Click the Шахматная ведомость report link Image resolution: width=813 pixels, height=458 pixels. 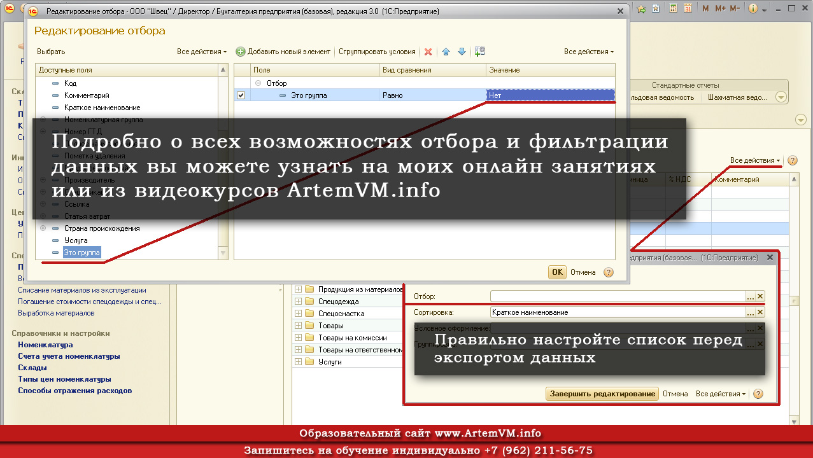point(737,97)
